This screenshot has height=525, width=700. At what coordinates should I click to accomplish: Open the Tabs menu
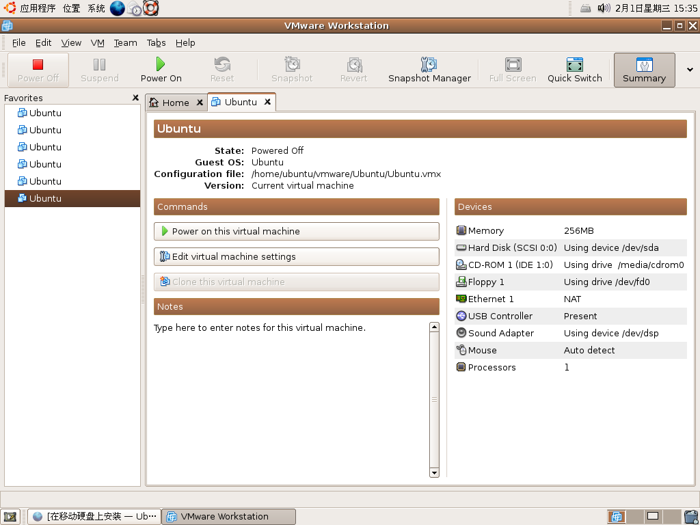tap(157, 43)
